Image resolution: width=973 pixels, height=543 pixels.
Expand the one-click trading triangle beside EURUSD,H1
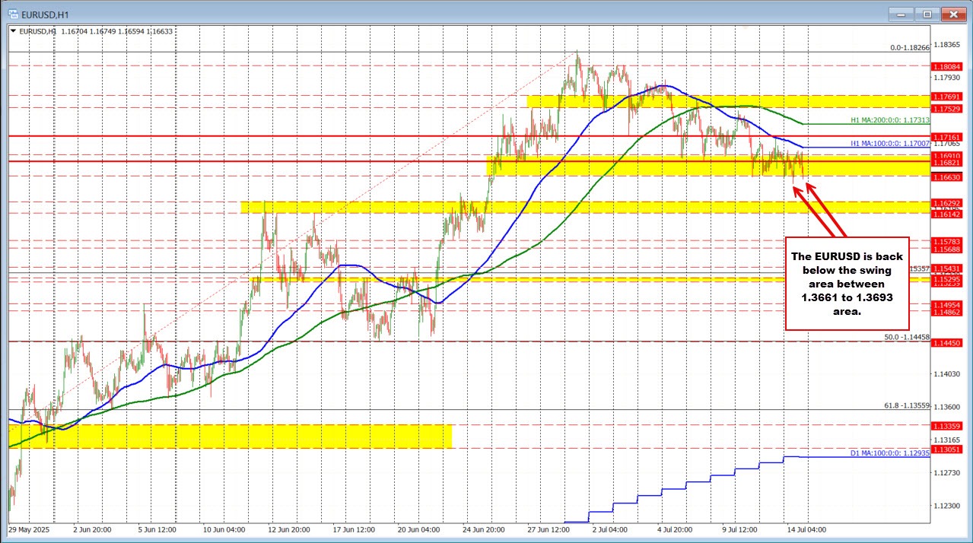(x=12, y=31)
